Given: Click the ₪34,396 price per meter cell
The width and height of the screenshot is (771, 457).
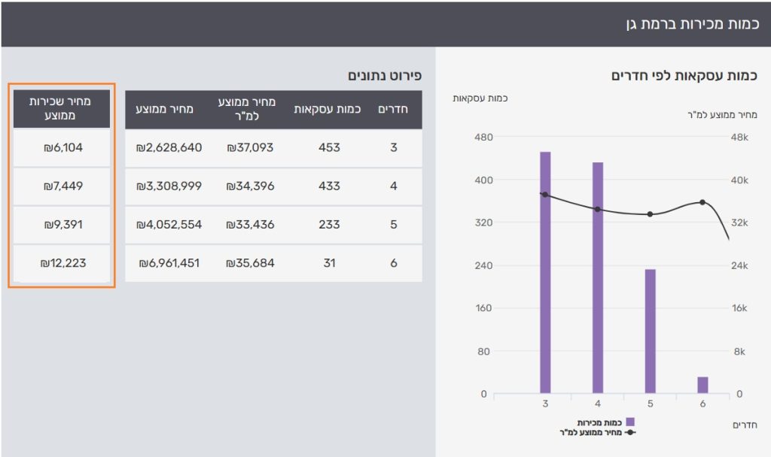Looking at the screenshot, I should tap(250, 186).
